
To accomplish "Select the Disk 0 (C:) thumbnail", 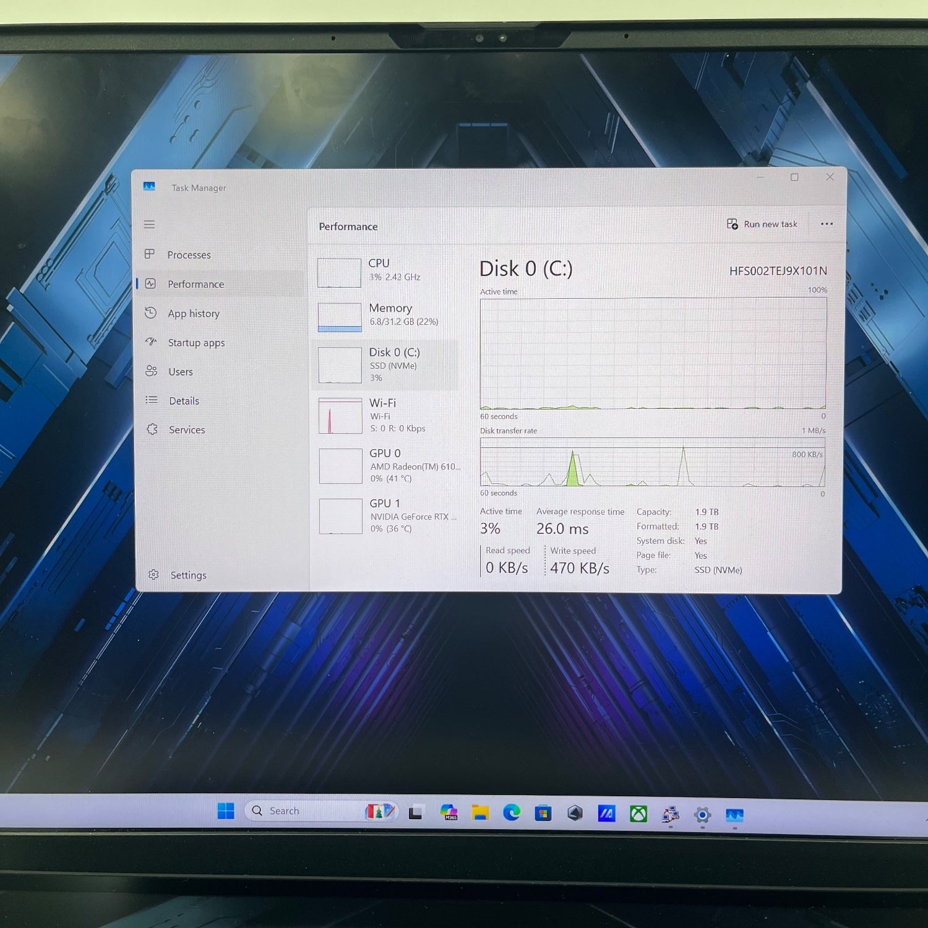I will pyautogui.click(x=339, y=364).
